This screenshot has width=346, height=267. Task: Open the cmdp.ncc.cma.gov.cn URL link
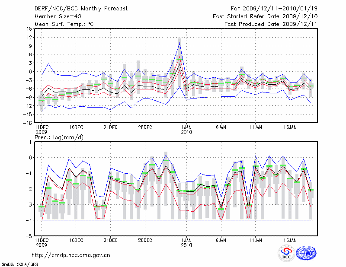point(71,255)
